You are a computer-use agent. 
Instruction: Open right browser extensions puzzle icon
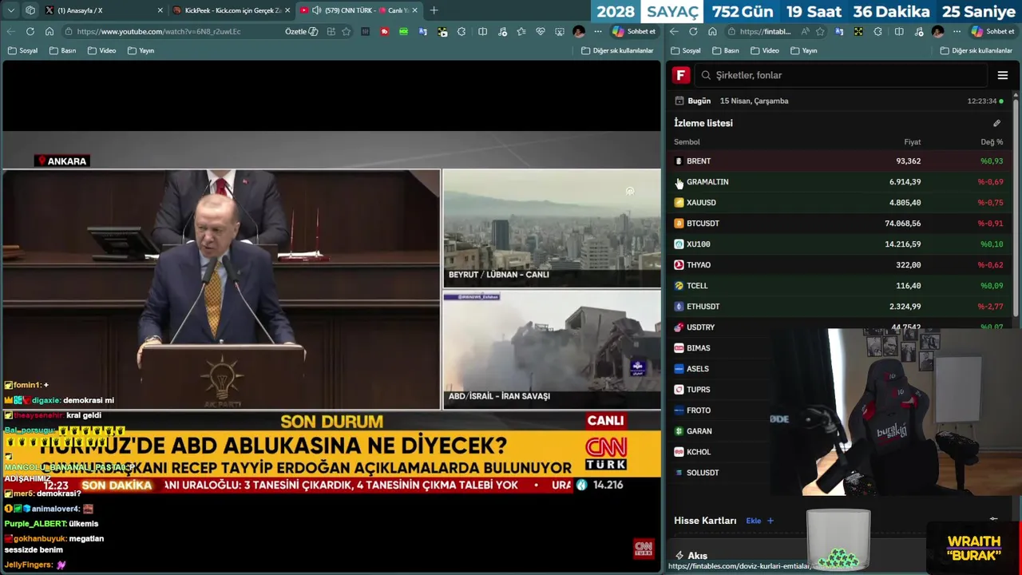click(x=877, y=31)
